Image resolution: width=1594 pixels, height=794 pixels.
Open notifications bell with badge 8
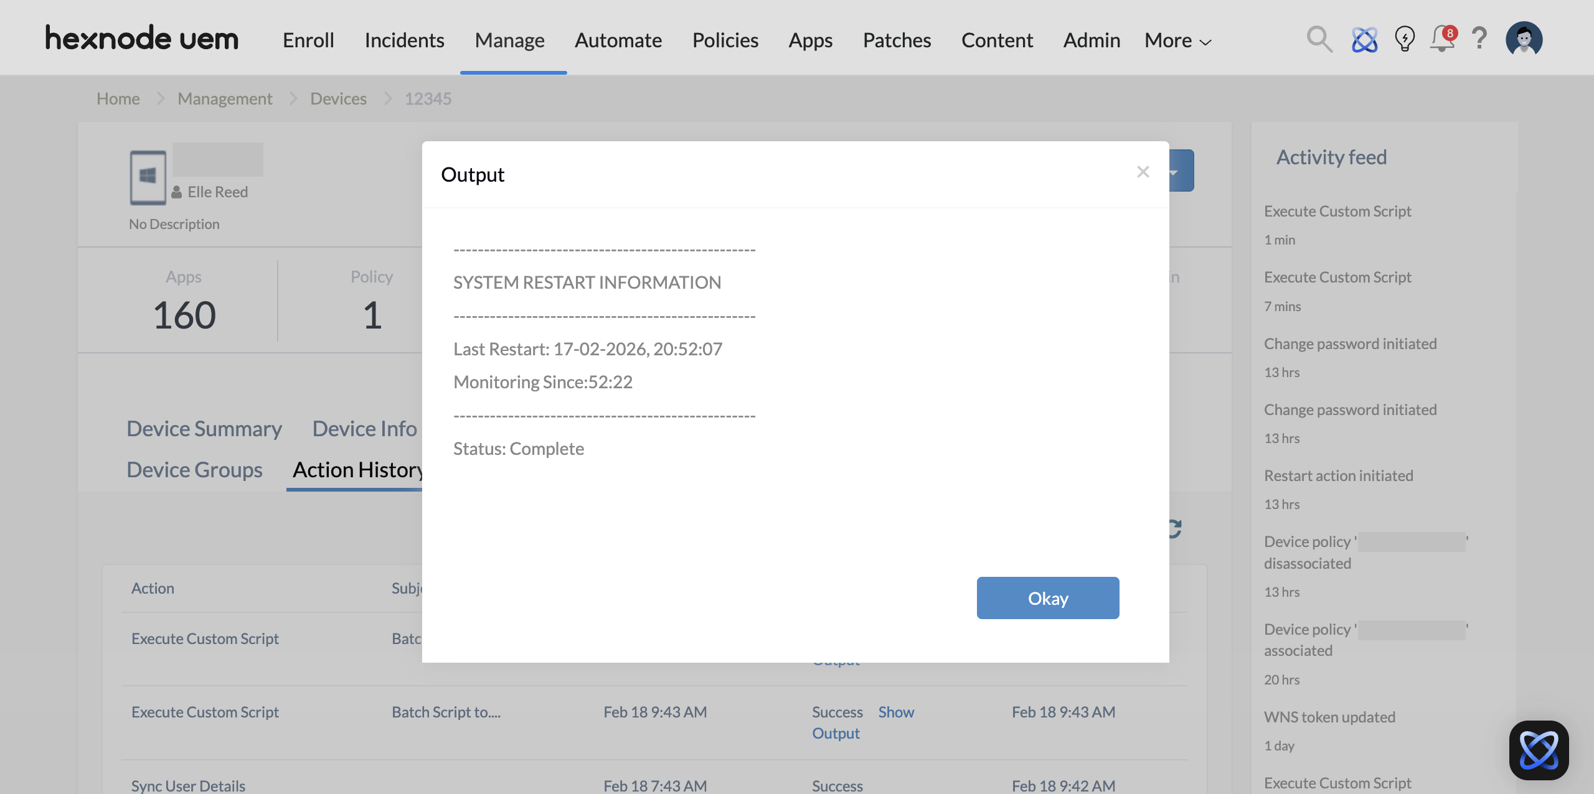click(1442, 40)
